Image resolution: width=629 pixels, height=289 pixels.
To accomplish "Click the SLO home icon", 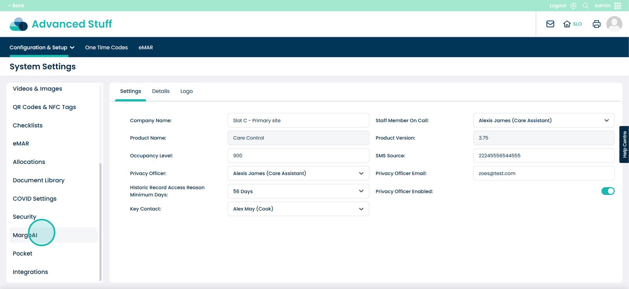I will click(567, 24).
